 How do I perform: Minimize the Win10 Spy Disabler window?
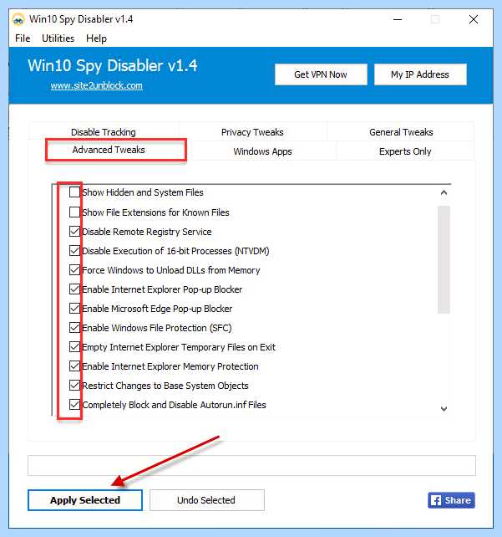tap(398, 19)
